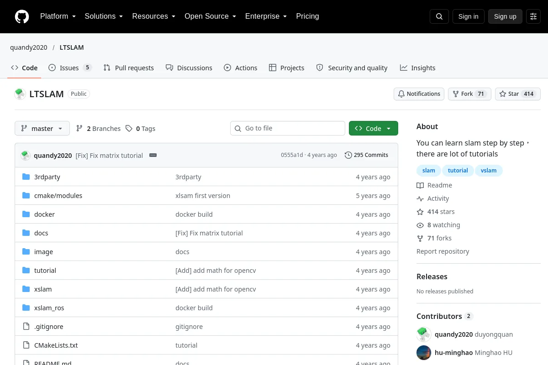The image size is (548, 365).
Task: Click the quandy2020 avatar next to LTSLAM title
Action: tap(20, 94)
